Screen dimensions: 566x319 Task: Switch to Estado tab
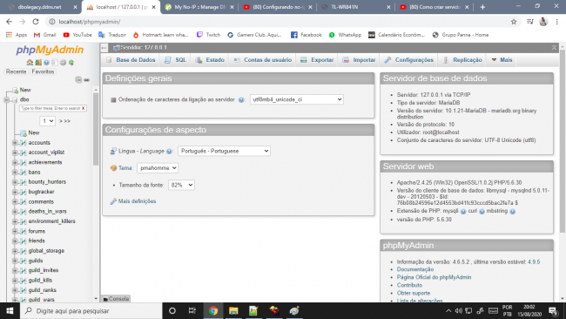(210, 60)
